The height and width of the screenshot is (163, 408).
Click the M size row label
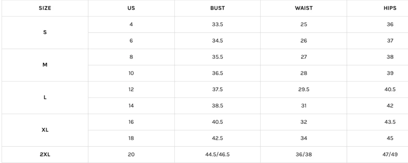[x=45, y=65]
